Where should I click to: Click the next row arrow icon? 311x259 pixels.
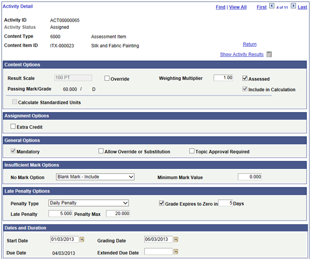(x=293, y=6)
